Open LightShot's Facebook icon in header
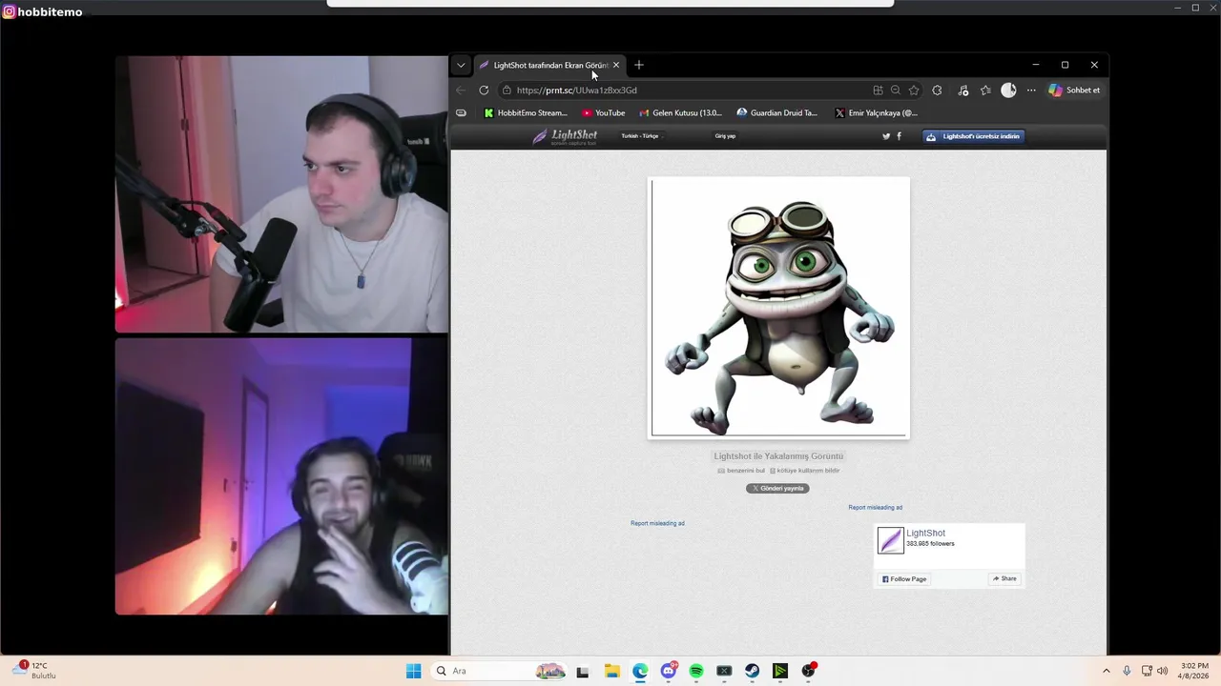The height and width of the screenshot is (686, 1221). tap(899, 136)
